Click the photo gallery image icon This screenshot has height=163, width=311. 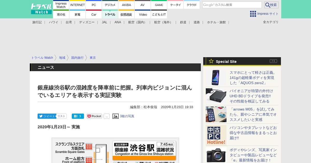[x=116, y=116]
